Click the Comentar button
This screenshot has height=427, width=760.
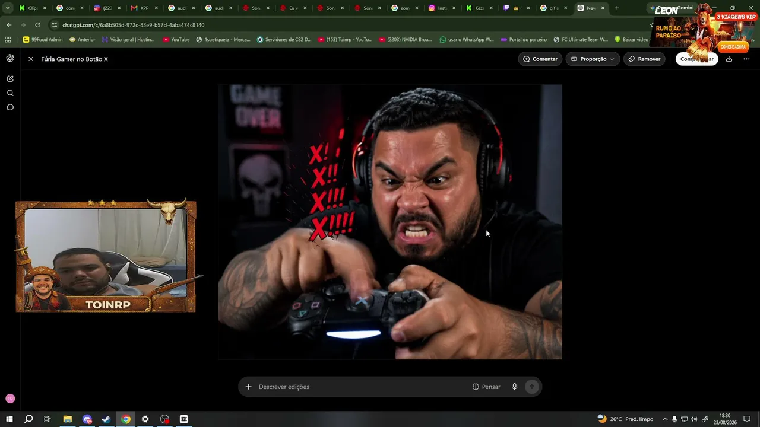(540, 59)
